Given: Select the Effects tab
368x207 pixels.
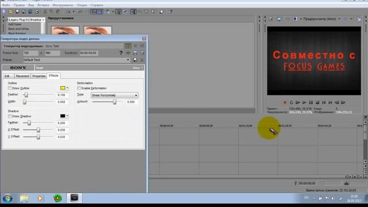Looking at the screenshot, I should [53, 75].
